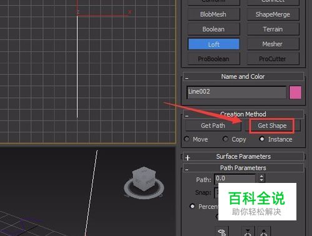Select the Percentage radio button
This screenshot has width=312, height=236.
pyautogui.click(x=192, y=206)
